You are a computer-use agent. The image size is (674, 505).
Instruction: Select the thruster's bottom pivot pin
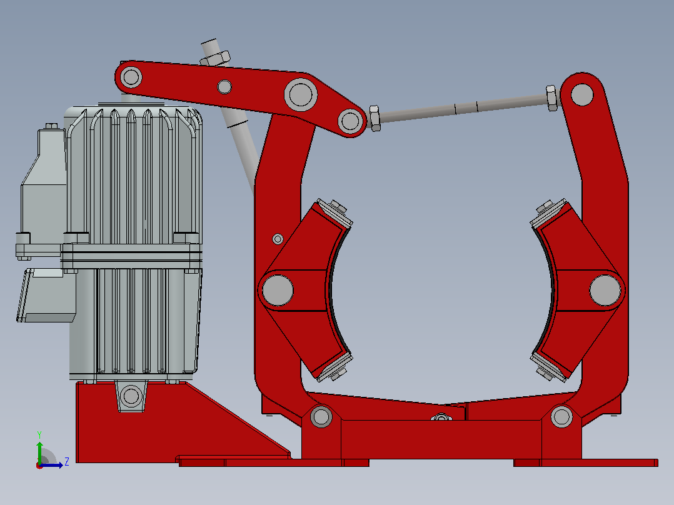tap(131, 396)
